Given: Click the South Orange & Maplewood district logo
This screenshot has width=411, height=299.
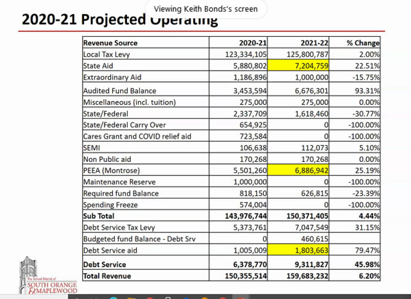Looking at the screenshot, I should click(x=48, y=275).
